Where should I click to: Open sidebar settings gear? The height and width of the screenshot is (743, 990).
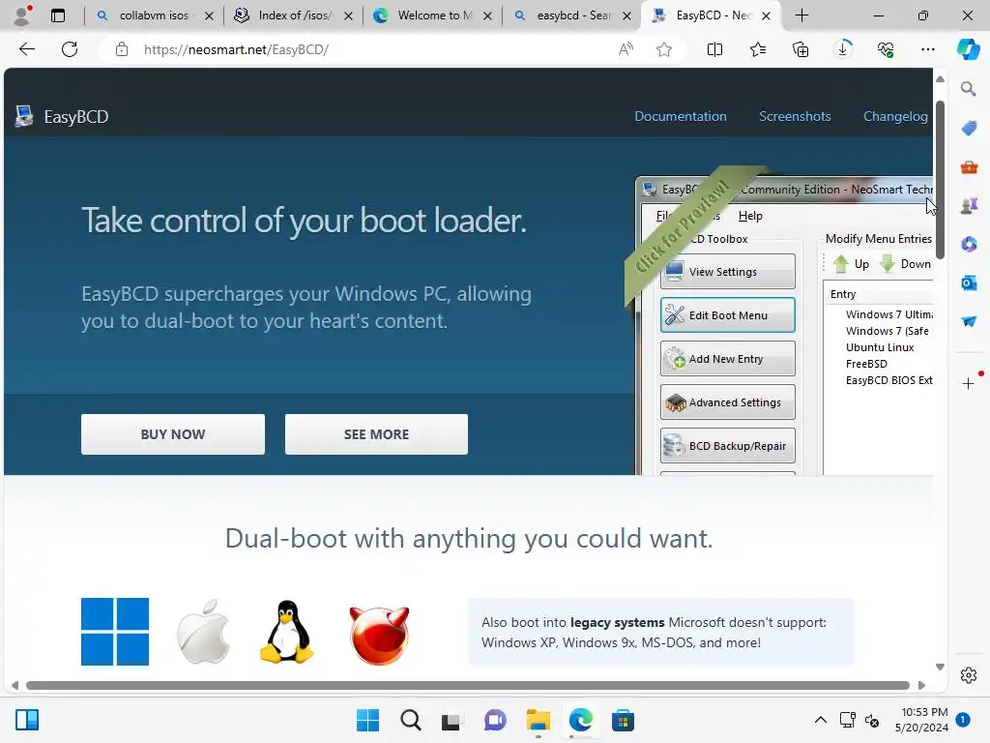969,675
